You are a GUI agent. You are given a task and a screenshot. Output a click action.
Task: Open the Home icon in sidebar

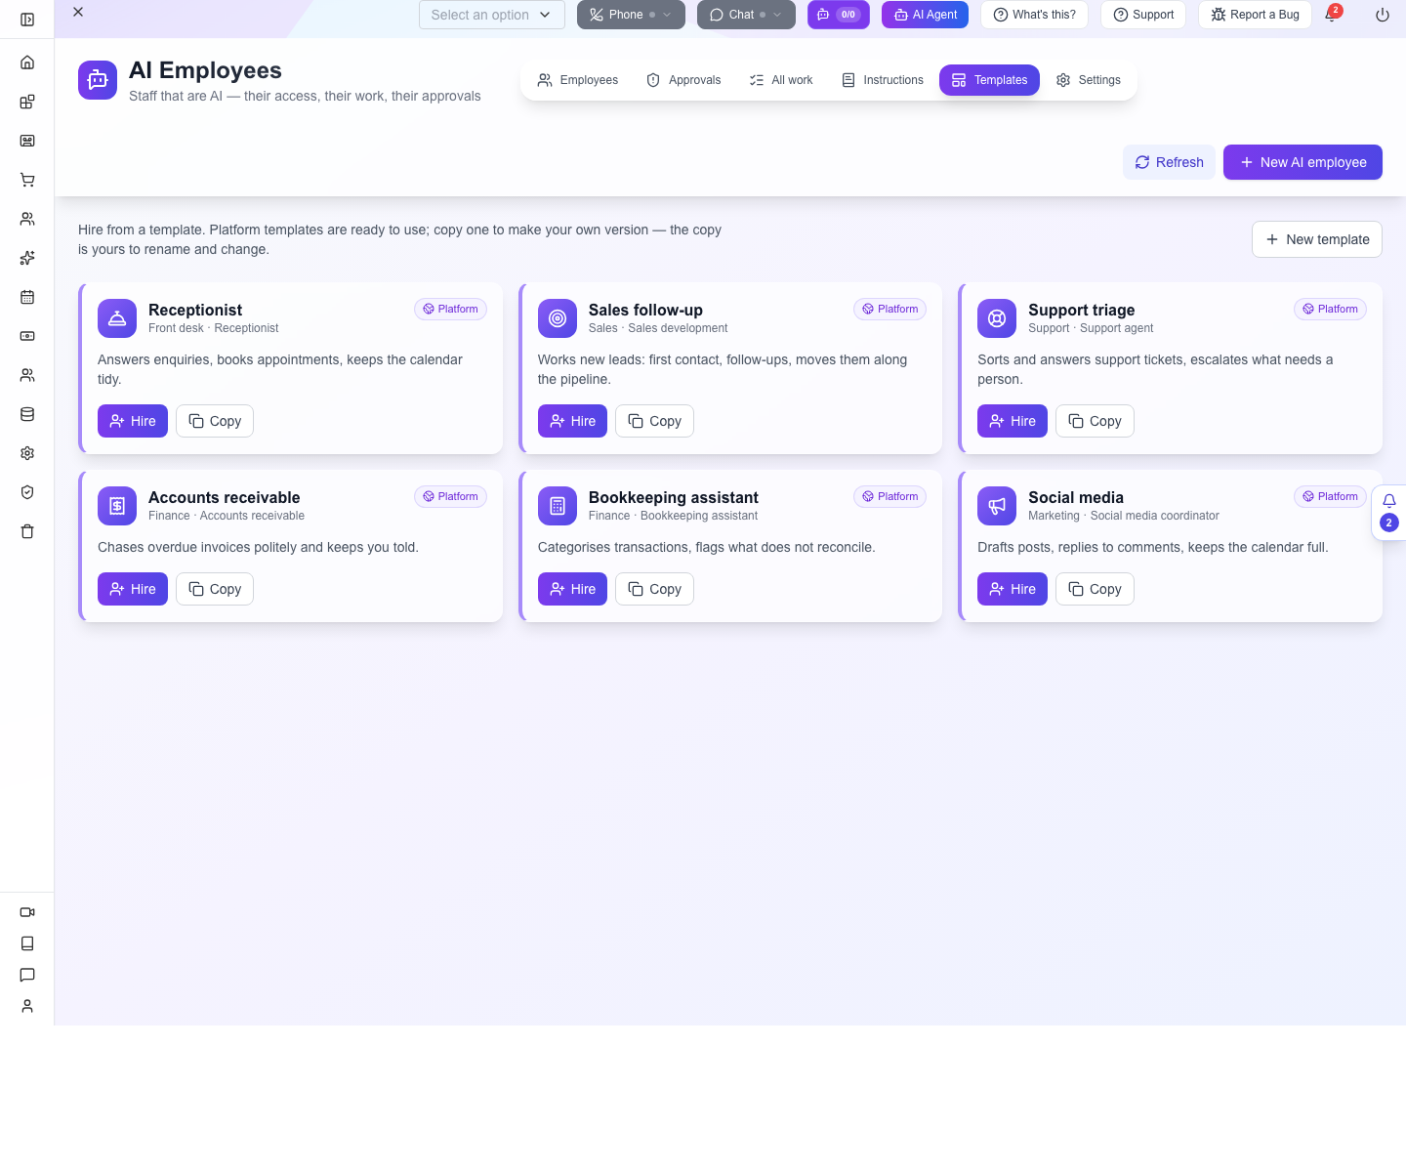tap(27, 63)
